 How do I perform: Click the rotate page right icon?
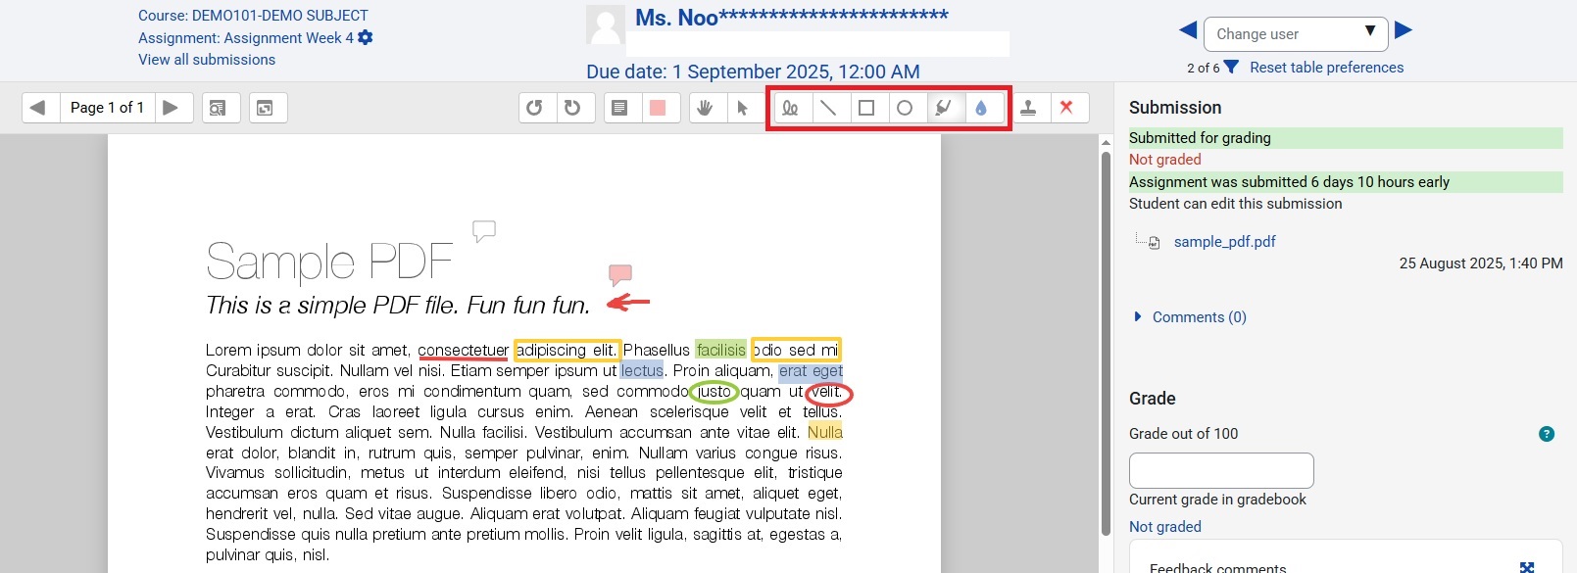coord(573,108)
